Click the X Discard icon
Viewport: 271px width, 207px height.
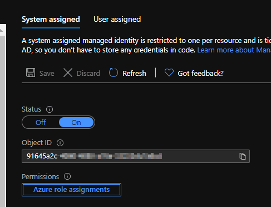click(68, 73)
